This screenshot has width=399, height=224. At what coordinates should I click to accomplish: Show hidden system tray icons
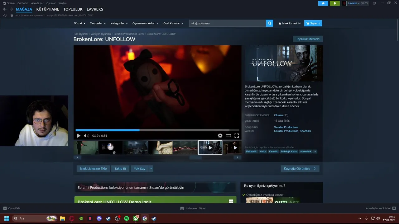pos(360,218)
